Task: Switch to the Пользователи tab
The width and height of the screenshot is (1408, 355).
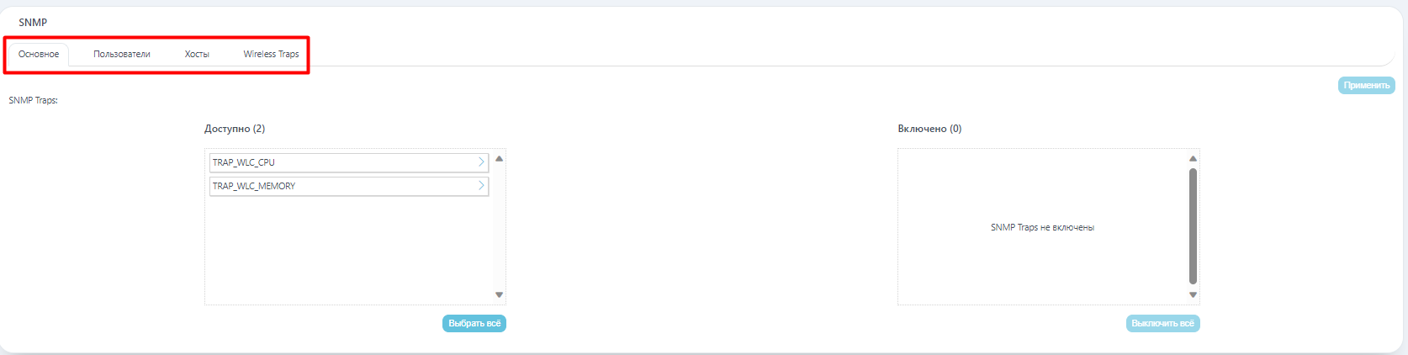Action: 122,54
